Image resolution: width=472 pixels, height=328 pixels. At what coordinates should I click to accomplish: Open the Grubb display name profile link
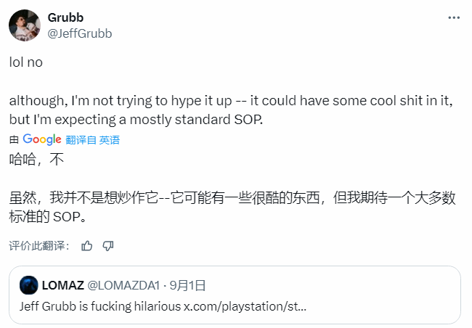[65, 18]
